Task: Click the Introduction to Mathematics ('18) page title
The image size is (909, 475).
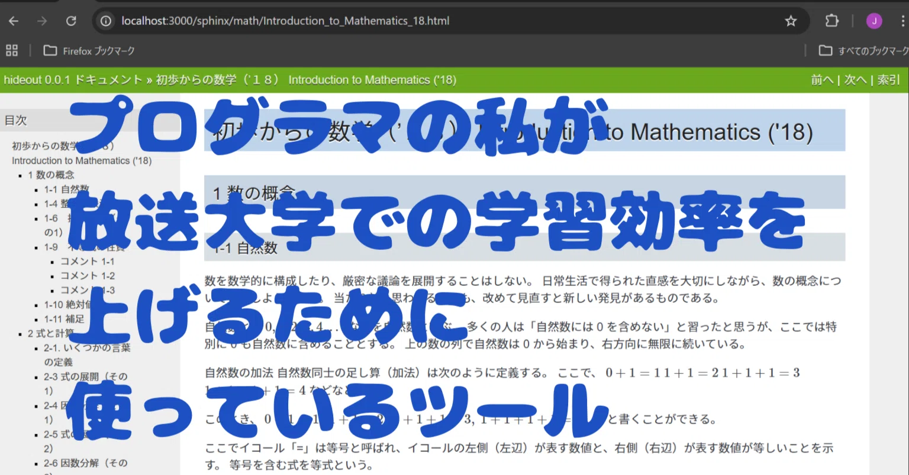Action: click(x=524, y=131)
